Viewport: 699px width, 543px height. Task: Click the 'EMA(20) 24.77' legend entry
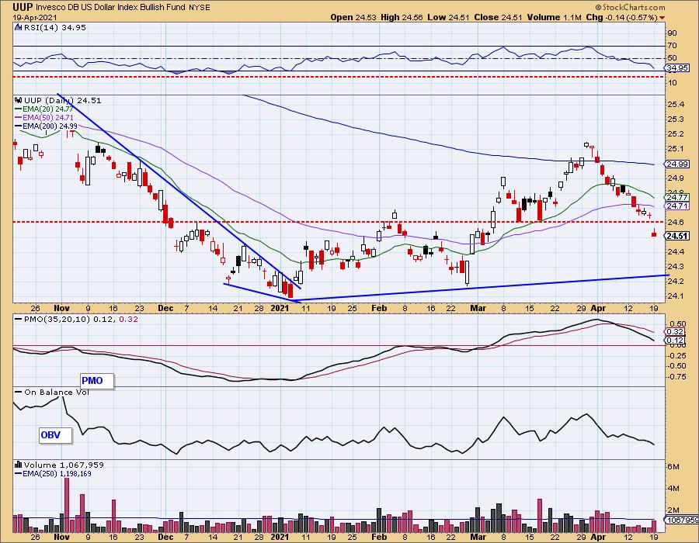click(x=43, y=109)
